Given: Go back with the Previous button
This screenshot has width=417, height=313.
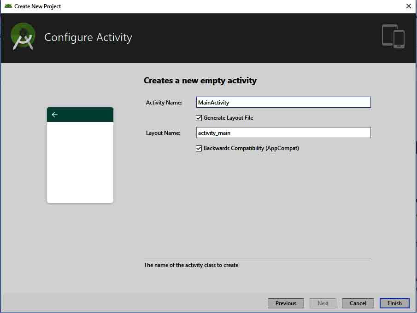Looking at the screenshot, I should (x=286, y=303).
